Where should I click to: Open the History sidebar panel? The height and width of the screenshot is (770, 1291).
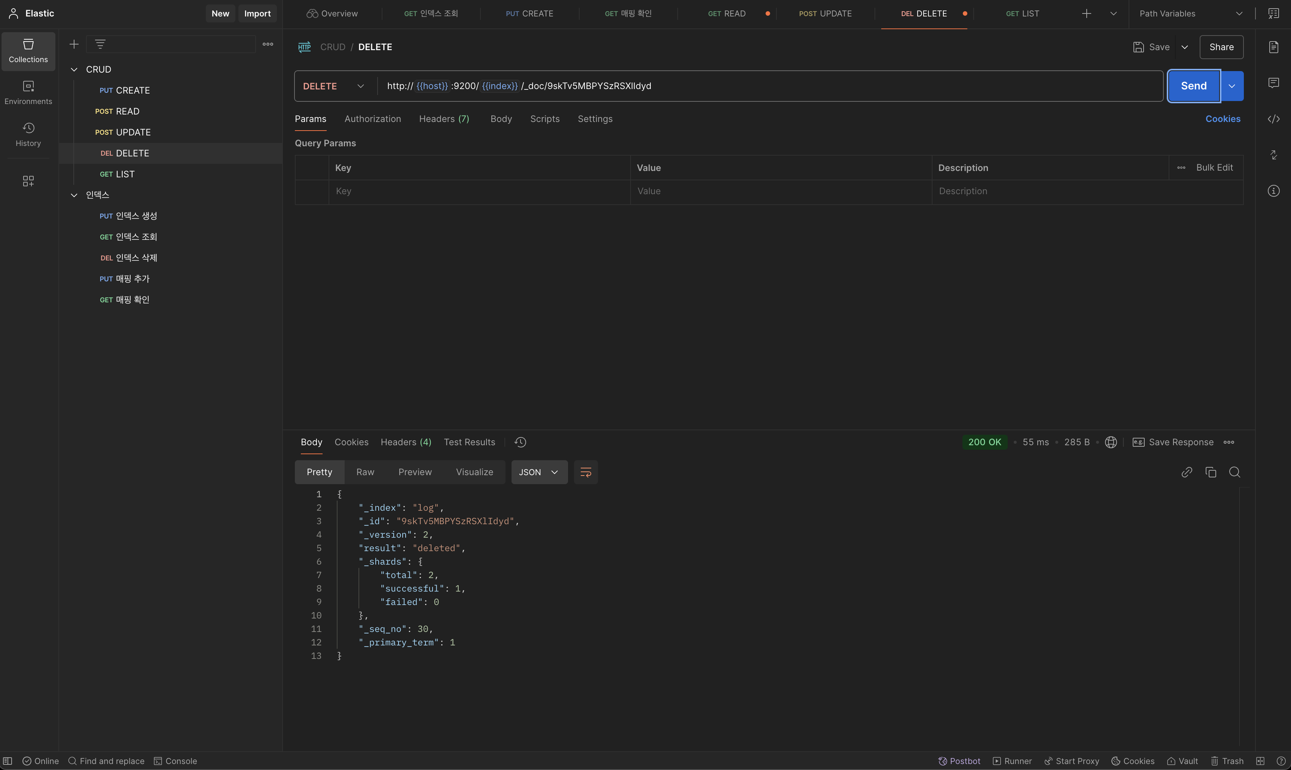click(28, 134)
